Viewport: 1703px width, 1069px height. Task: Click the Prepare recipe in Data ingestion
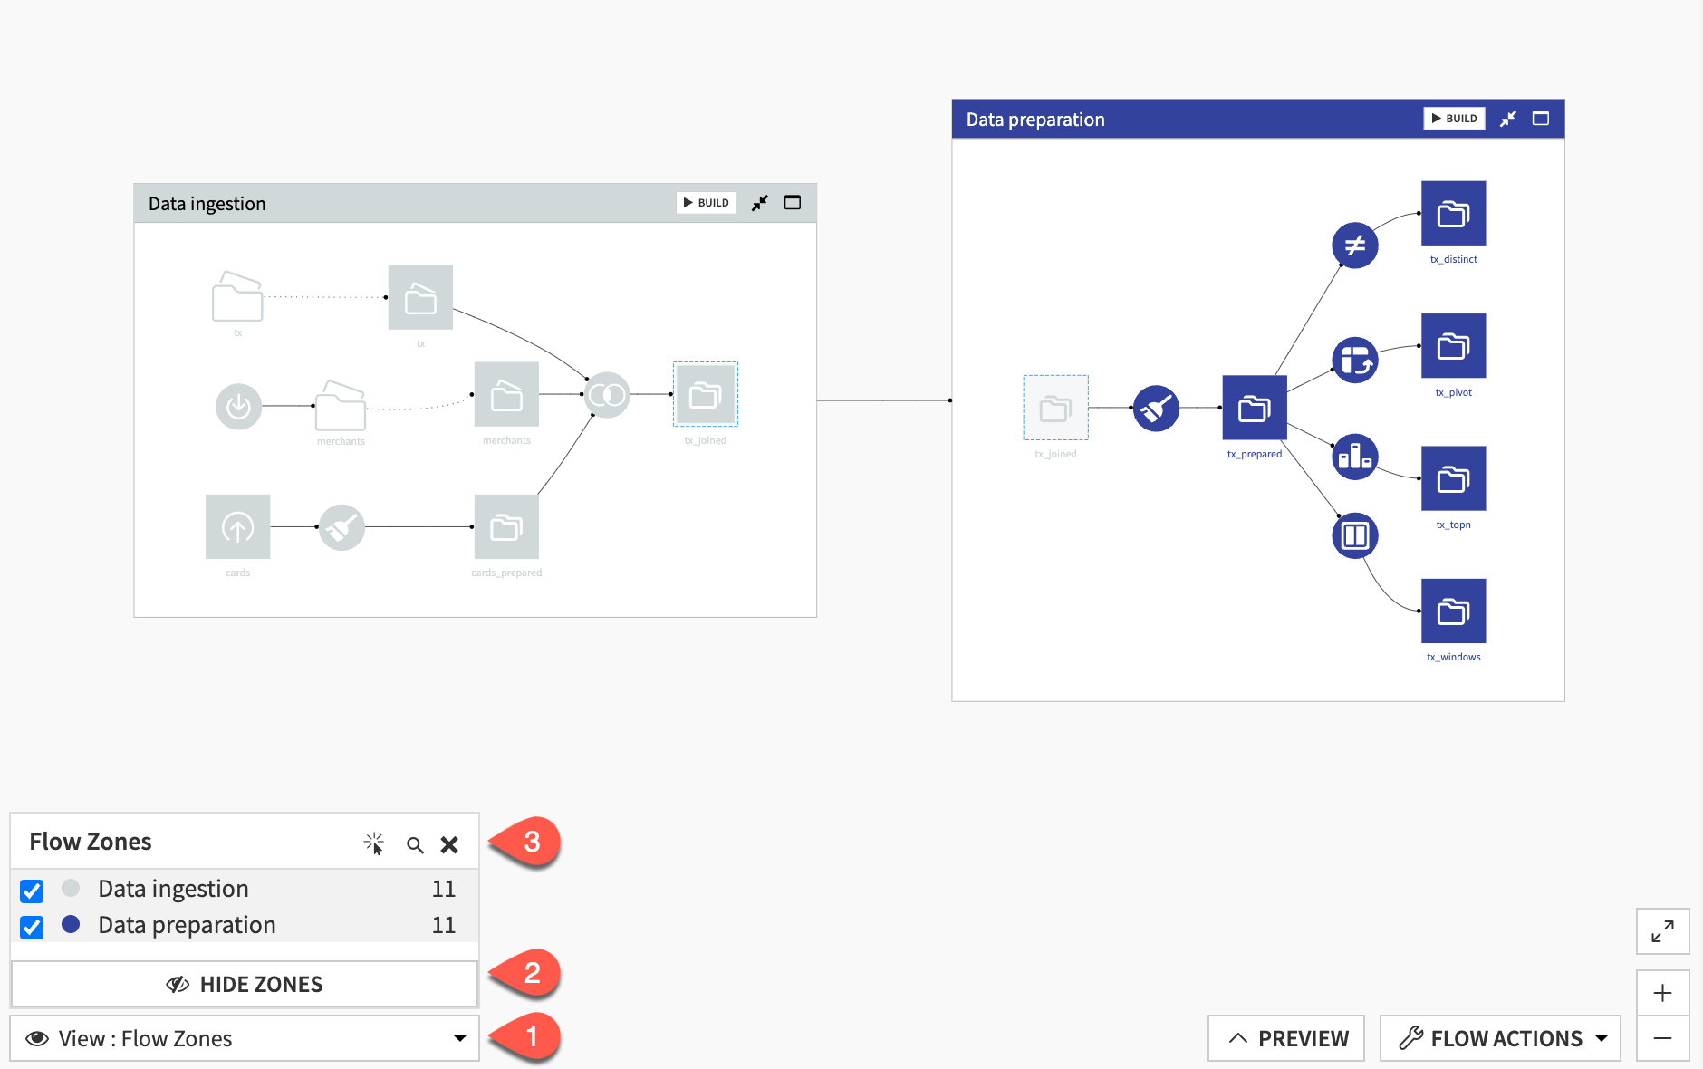(342, 527)
